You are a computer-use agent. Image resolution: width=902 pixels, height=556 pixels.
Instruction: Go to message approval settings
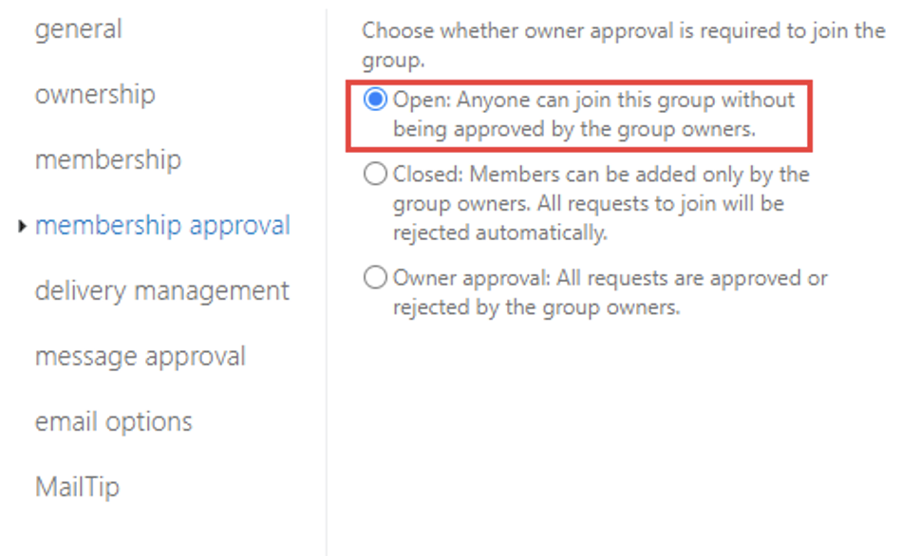pos(141,356)
